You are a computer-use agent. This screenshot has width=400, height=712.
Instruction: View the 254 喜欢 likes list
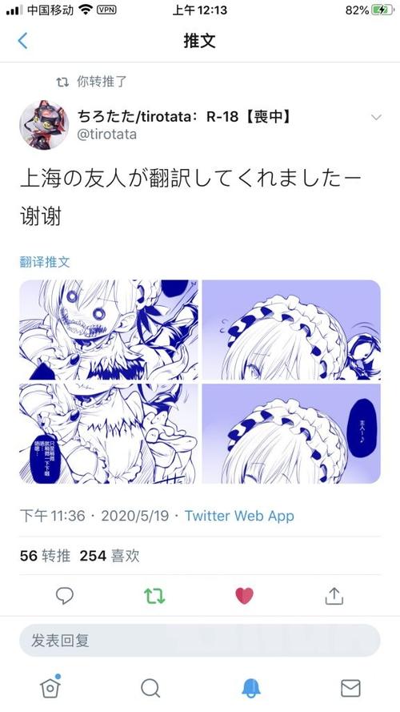(x=110, y=556)
